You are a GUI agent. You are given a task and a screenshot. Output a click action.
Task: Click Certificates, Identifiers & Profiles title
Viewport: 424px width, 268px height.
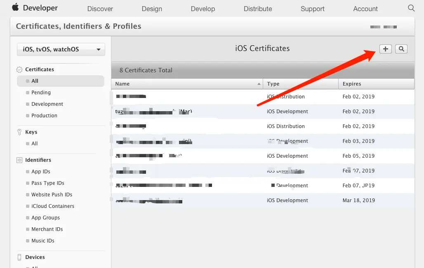(x=78, y=26)
